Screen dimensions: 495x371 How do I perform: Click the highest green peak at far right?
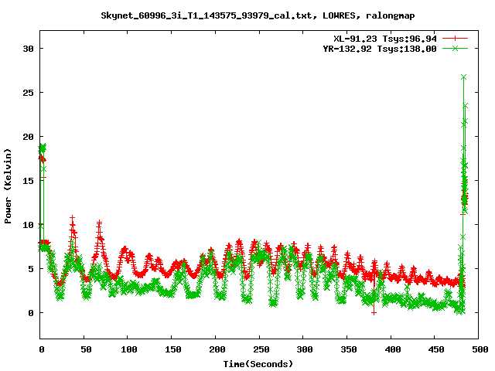[463, 77]
